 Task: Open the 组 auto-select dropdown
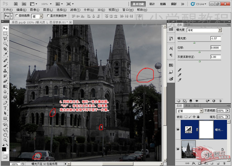pyautogui.click(x=41, y=16)
